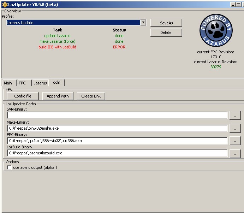Screen dimensions: 244x213
Task: Browse for the Make-Binary path
Action: pos(235,128)
